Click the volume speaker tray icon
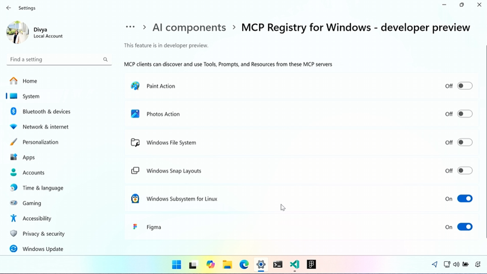The width and height of the screenshot is (487, 274). pos(456,264)
